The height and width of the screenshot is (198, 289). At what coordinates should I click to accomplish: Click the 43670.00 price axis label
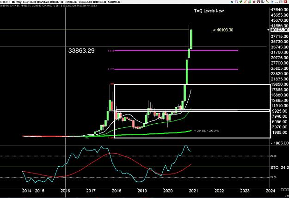[x=279, y=20]
